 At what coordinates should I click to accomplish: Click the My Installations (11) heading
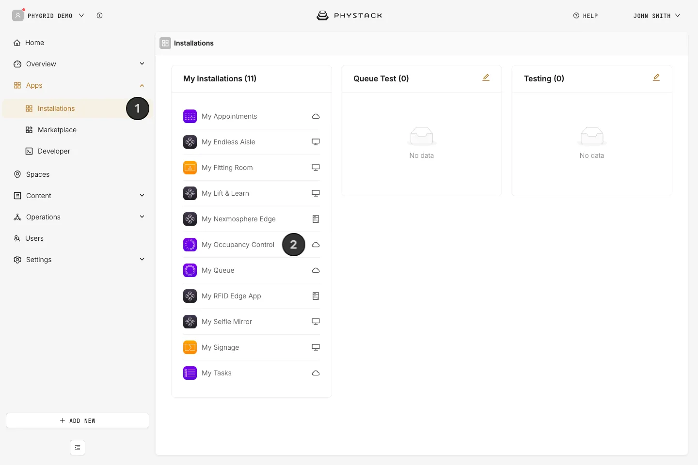click(220, 78)
